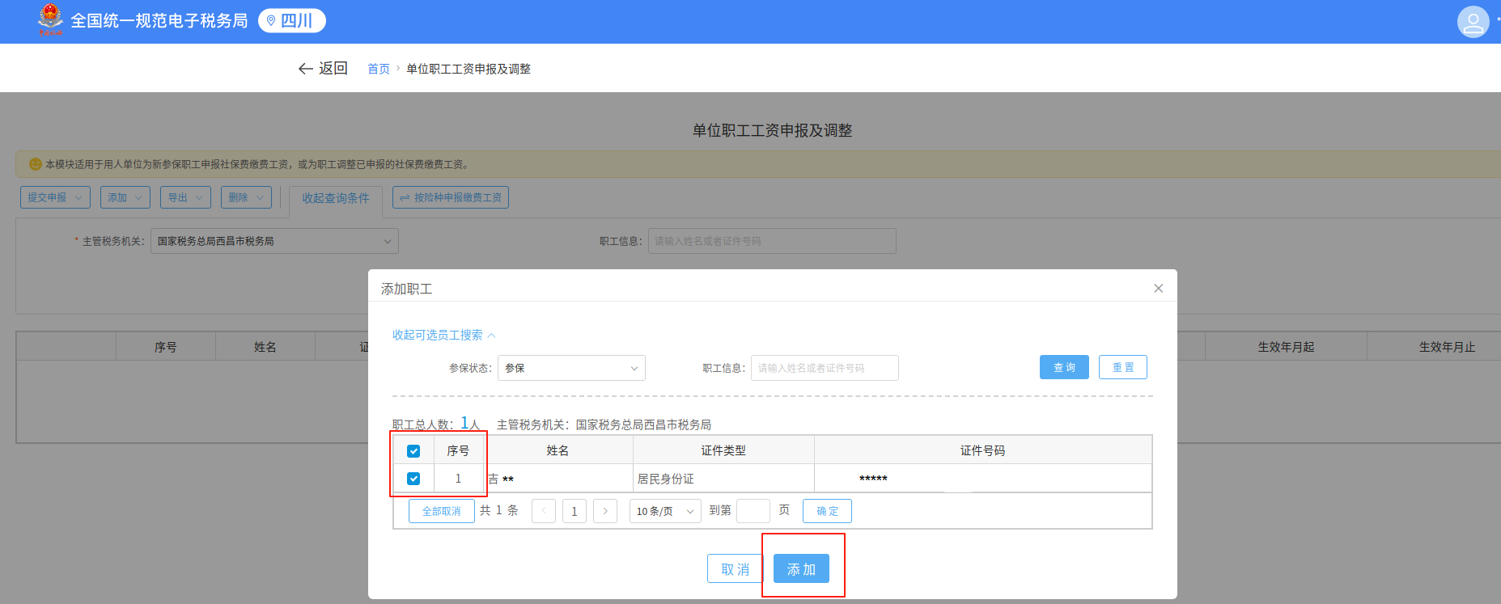Toggle the select-all header checkbox
Image resolution: width=1501 pixels, height=604 pixels.
413,451
